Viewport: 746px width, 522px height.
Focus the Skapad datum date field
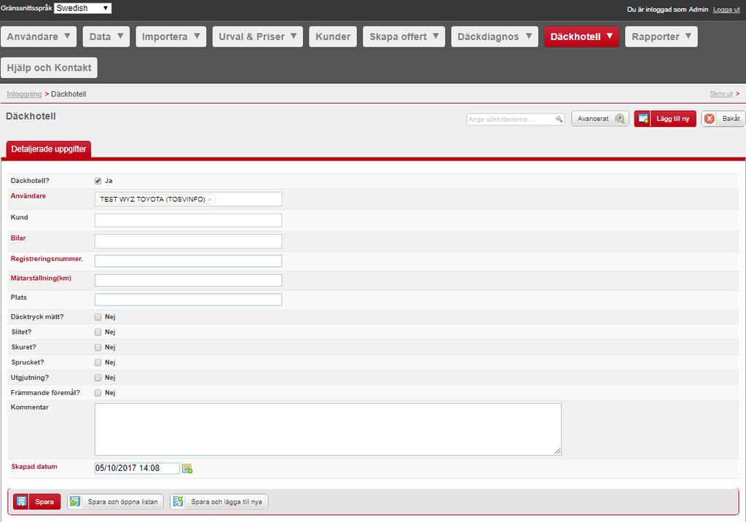point(137,468)
